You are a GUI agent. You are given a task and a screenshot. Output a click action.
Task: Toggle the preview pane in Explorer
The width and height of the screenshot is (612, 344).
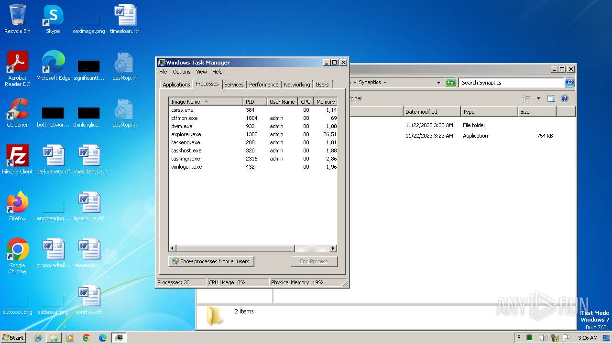[551, 98]
